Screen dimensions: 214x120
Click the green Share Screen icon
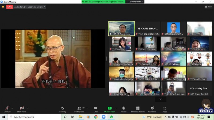[x=109, y=108]
